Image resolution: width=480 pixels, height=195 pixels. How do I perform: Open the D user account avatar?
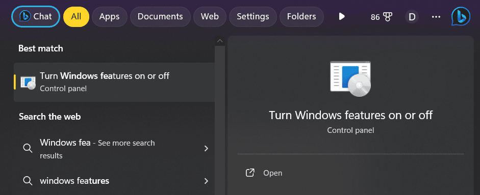click(412, 17)
